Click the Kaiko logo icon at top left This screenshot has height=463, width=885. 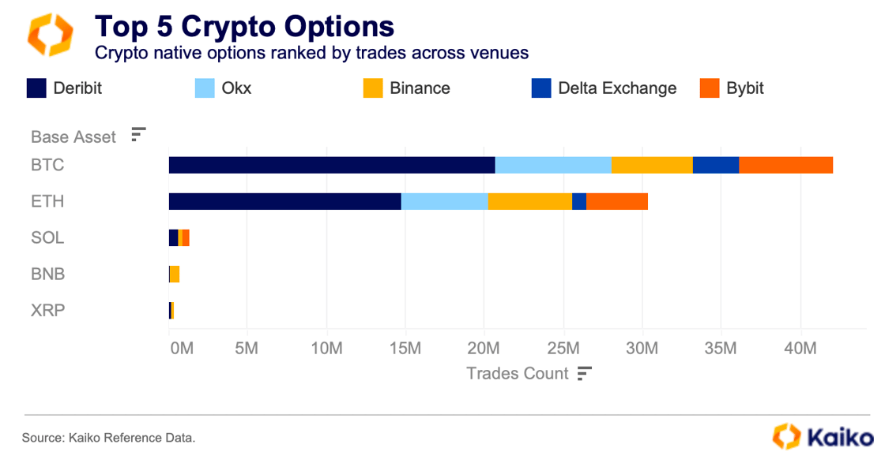pos(50,35)
